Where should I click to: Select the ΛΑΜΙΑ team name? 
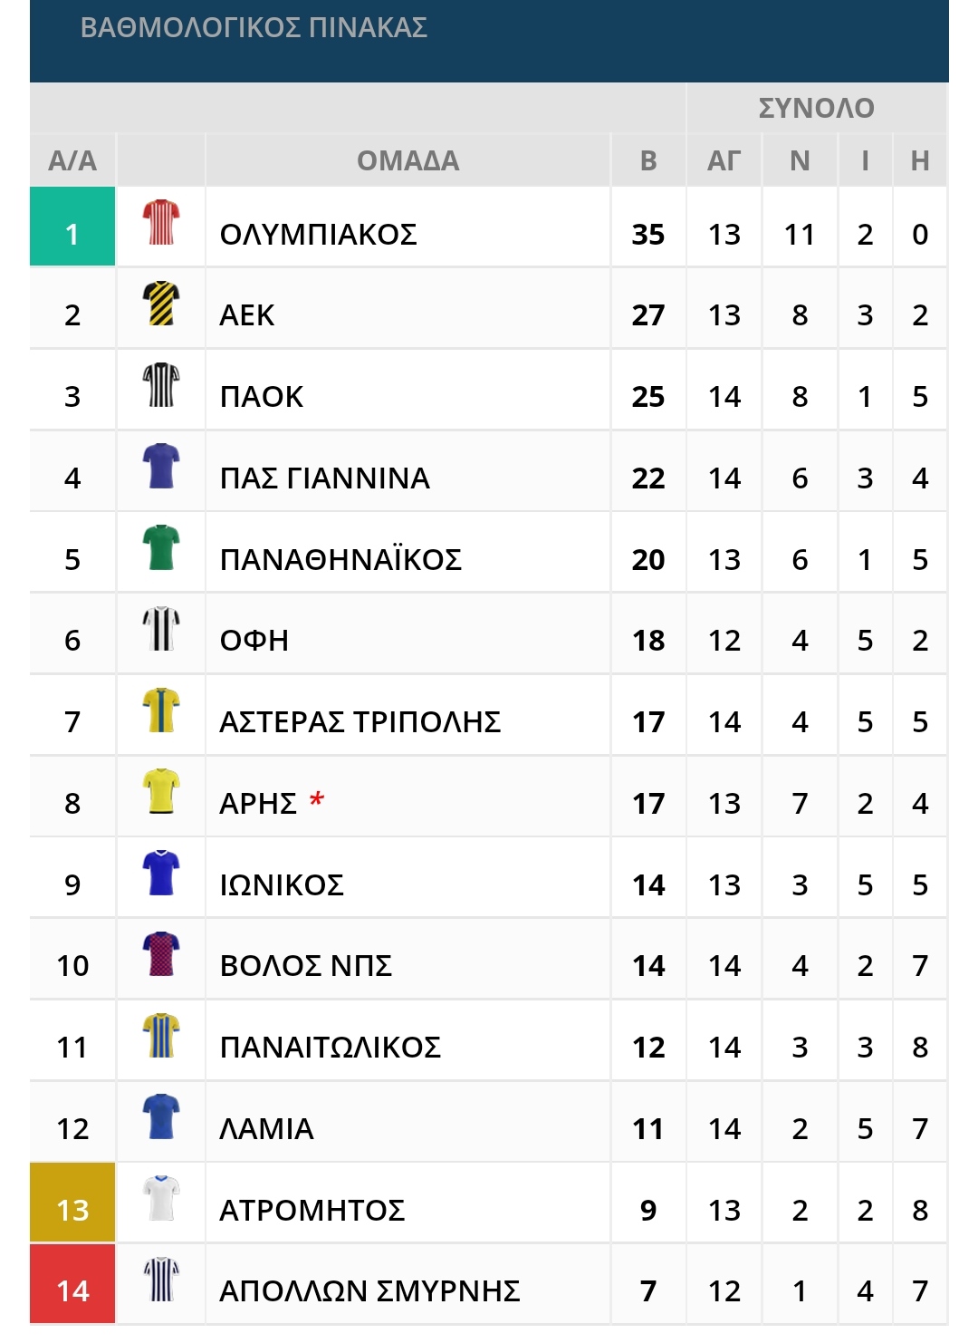coord(266,1129)
